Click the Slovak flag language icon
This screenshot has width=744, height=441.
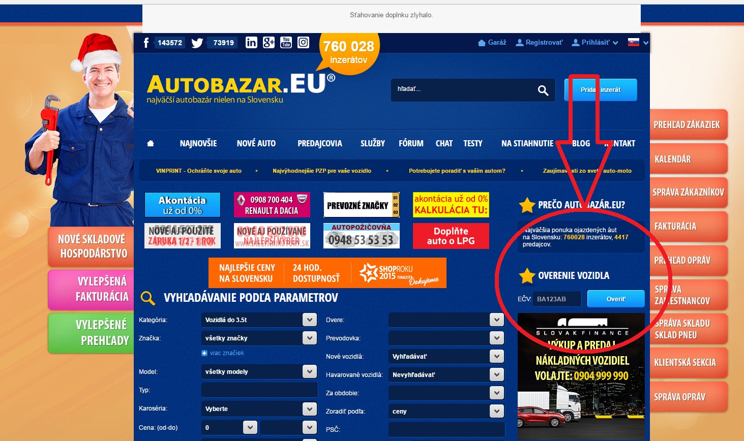634,43
